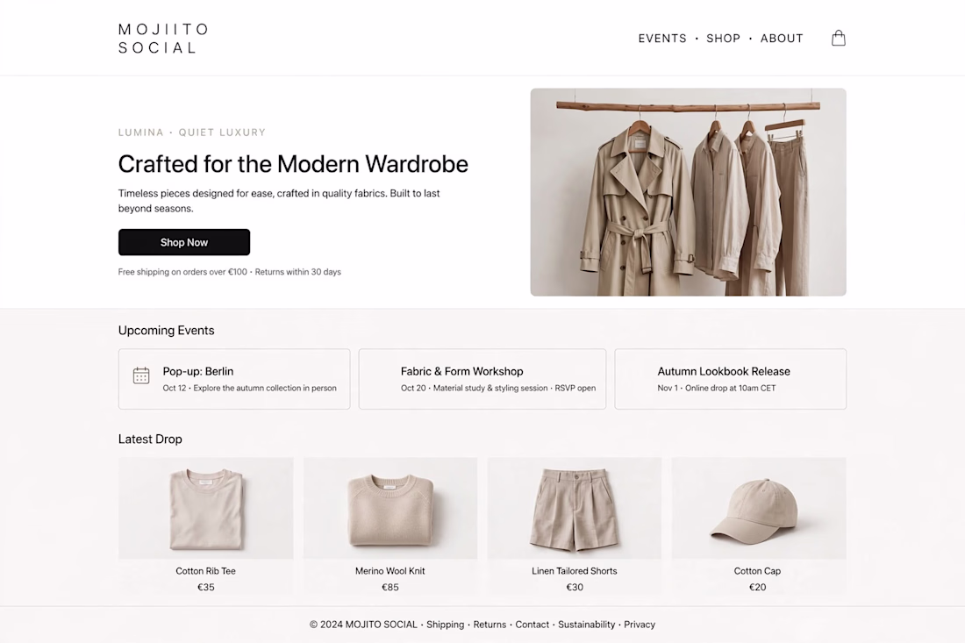Open the trench coat hero image
This screenshot has width=965, height=643.
click(x=688, y=192)
